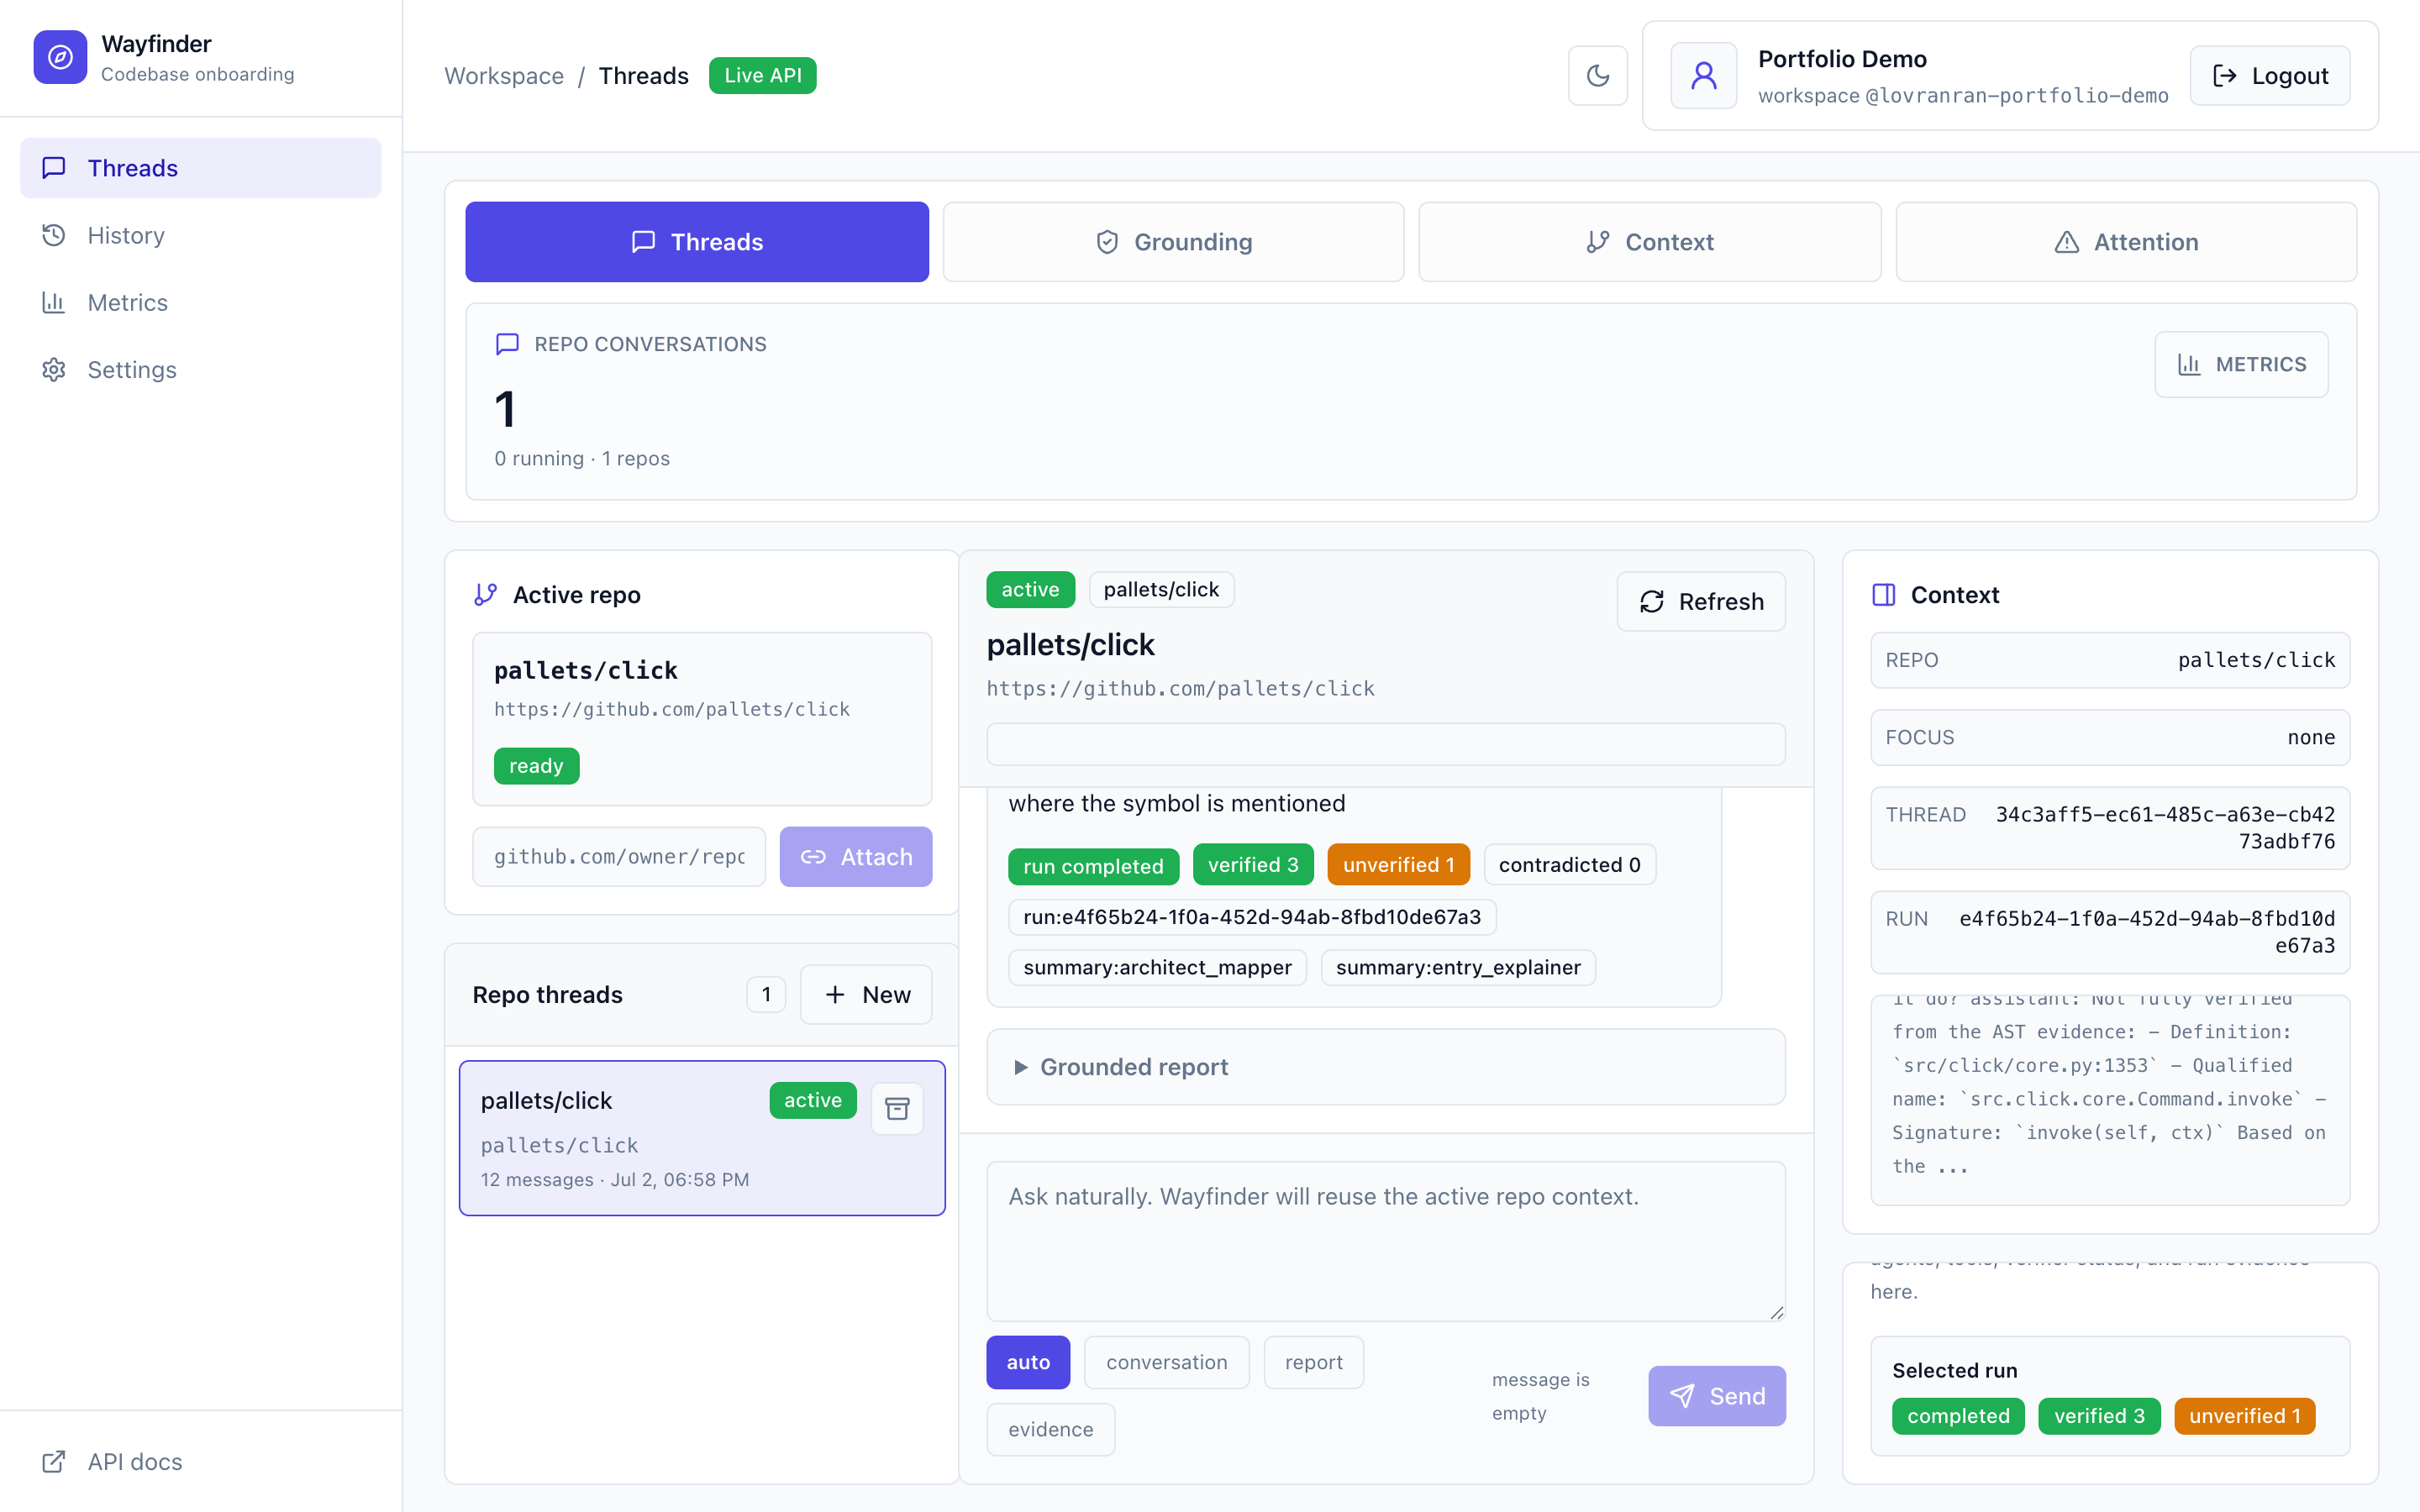Select the pallets/click thread card
The image size is (2420, 1512).
coord(702,1138)
